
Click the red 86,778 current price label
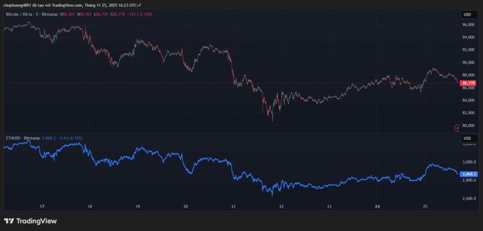[x=467, y=83]
